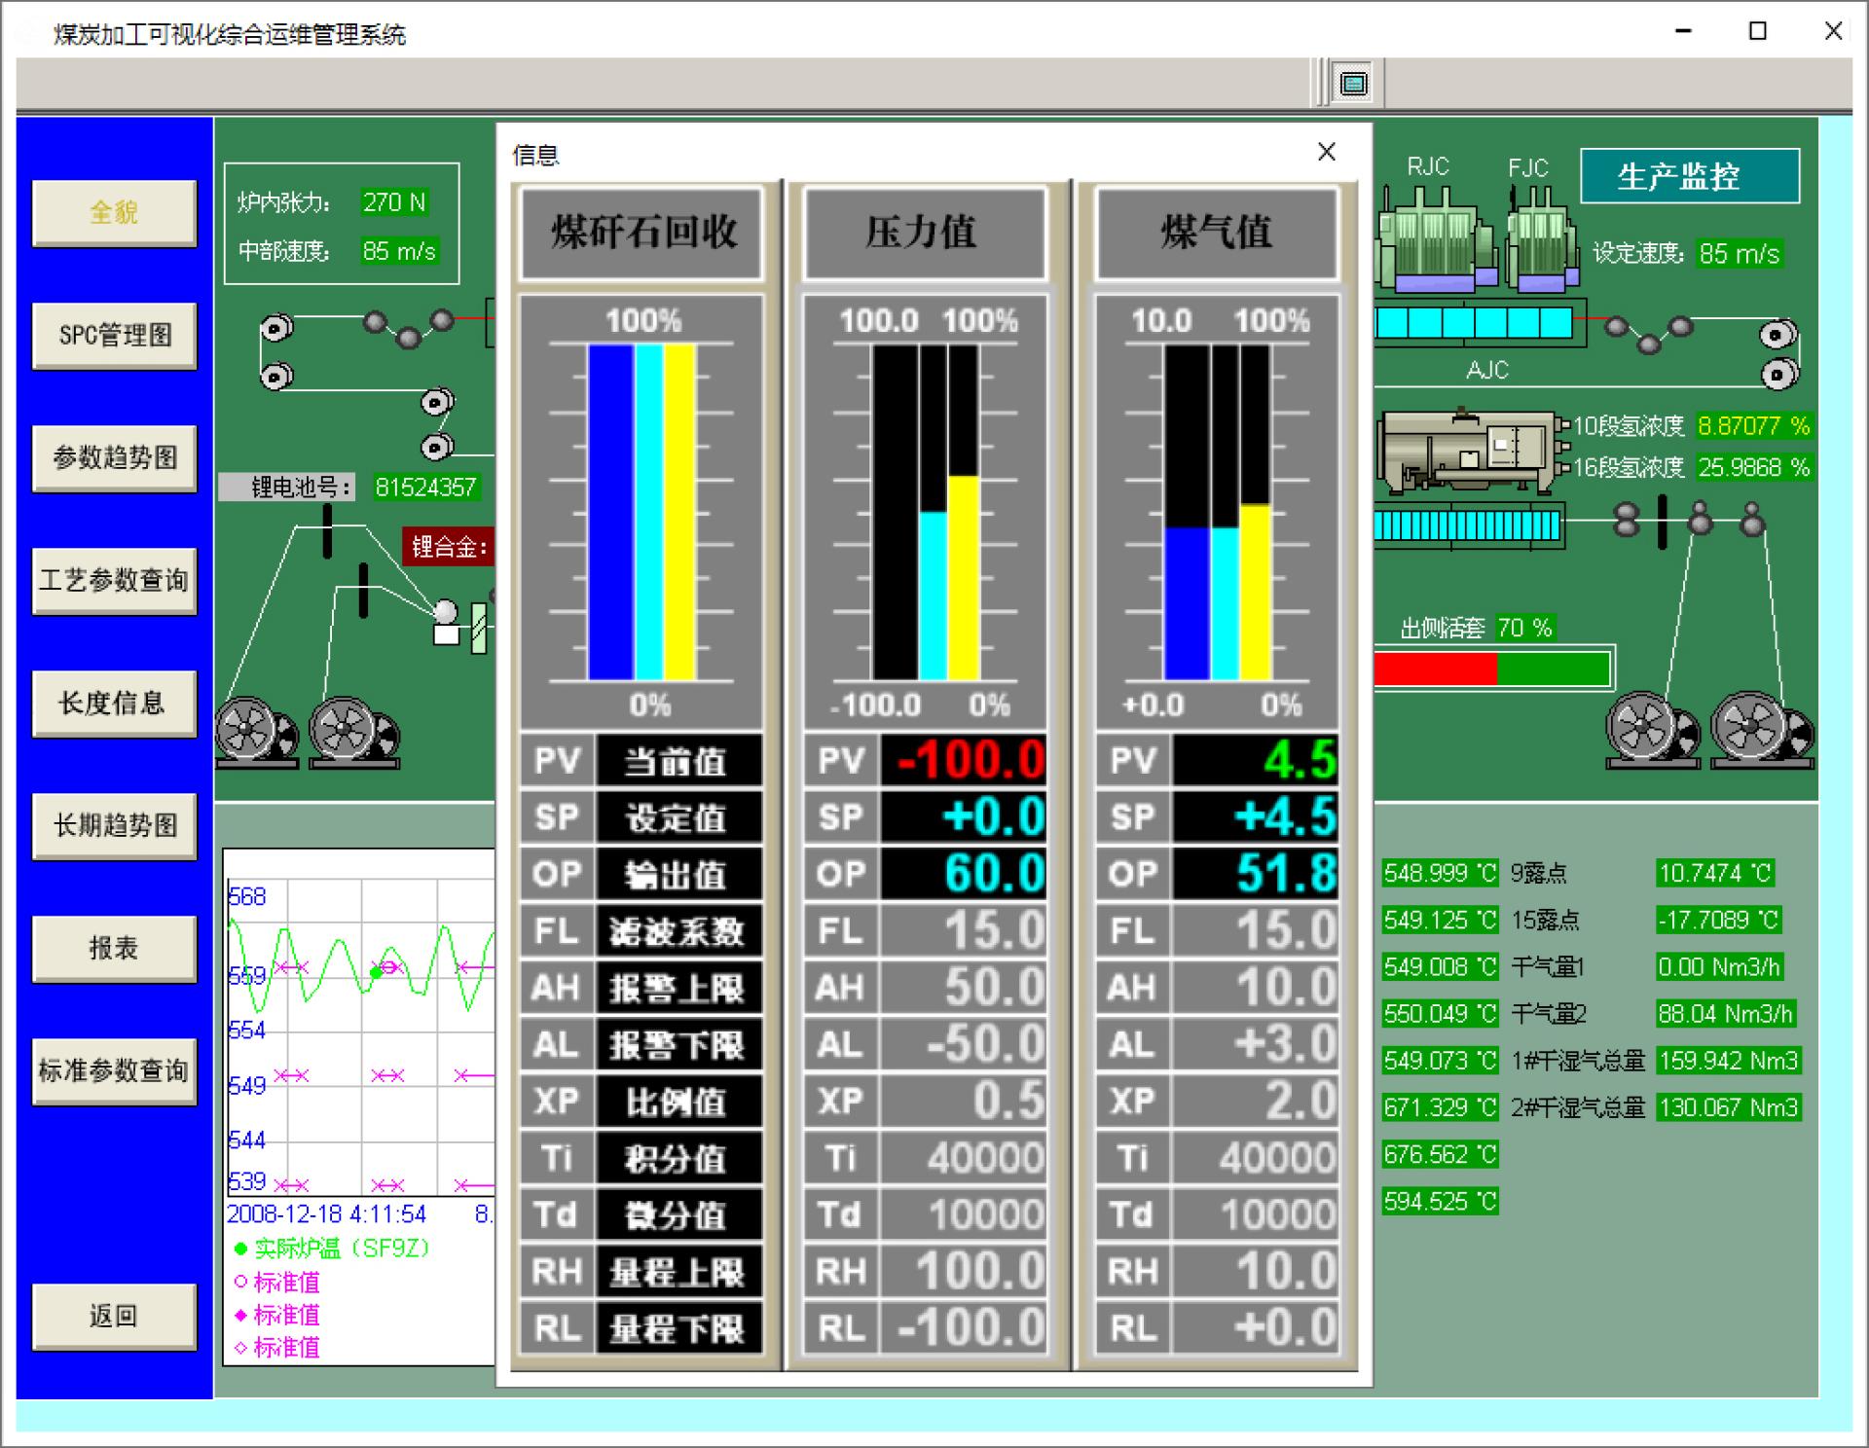
Task: Click the 煤气值 yellow output bar
Action: pyautogui.click(x=1255, y=592)
